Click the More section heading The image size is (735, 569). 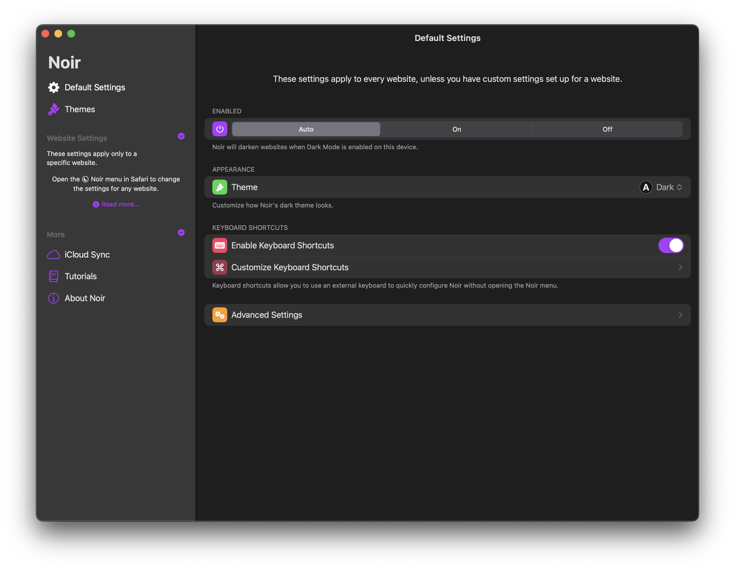tap(56, 235)
